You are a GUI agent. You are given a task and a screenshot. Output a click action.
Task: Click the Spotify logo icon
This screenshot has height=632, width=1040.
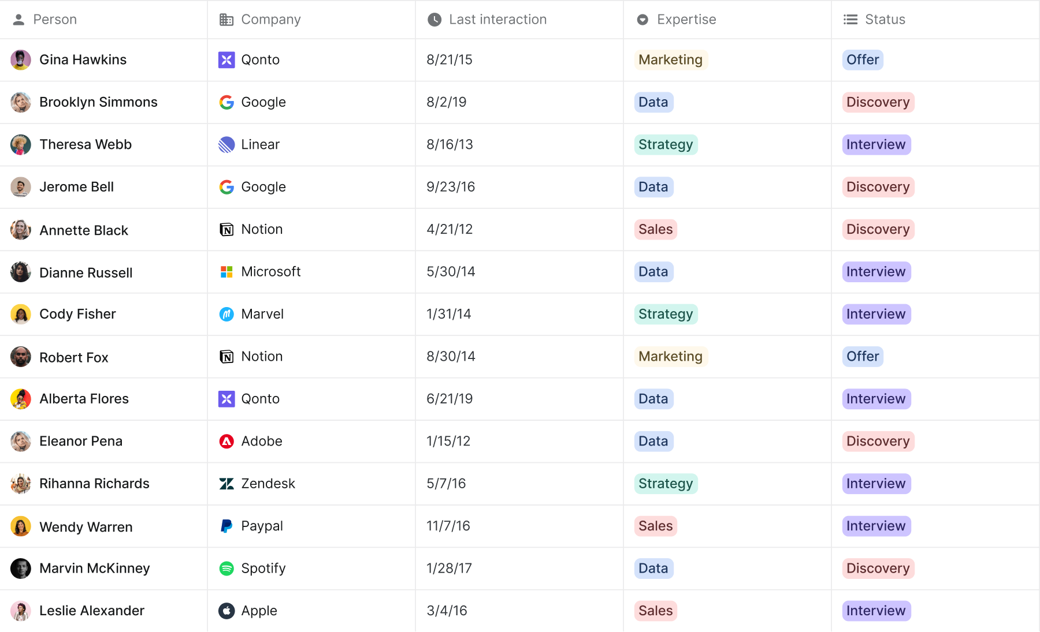[226, 569]
